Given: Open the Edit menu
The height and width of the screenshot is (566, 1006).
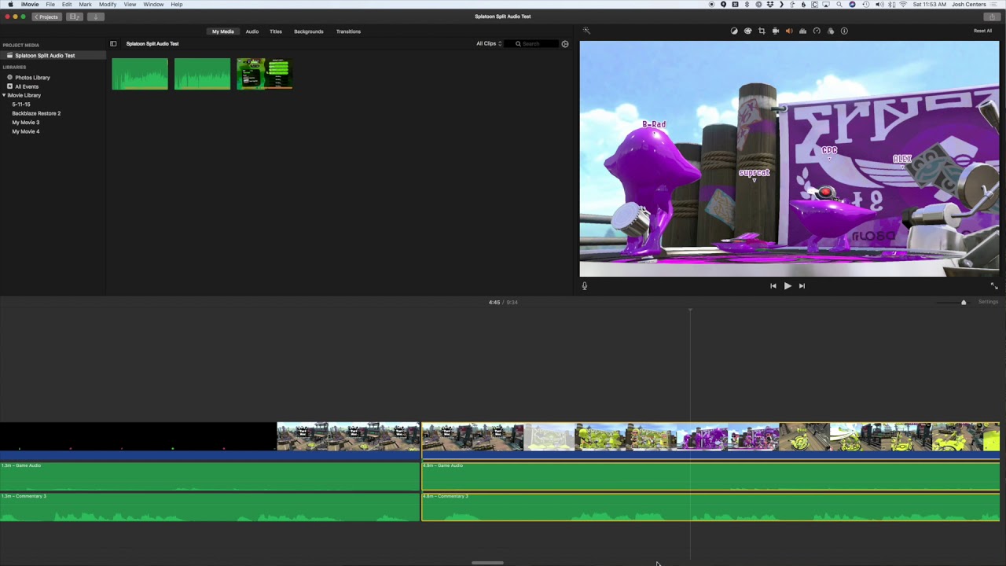Looking at the screenshot, I should point(67,5).
